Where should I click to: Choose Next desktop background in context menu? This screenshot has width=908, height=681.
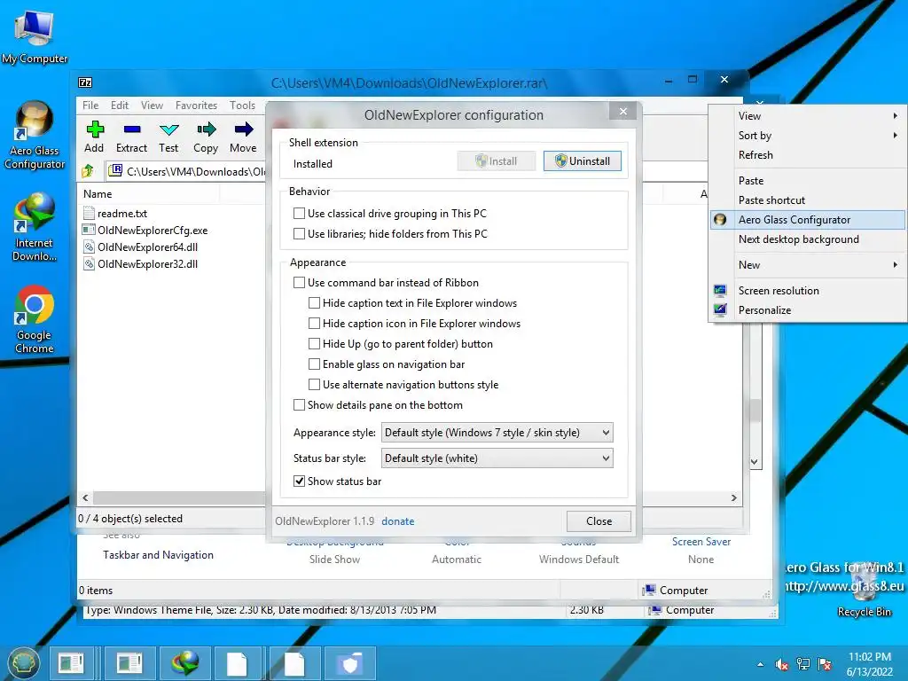tap(808, 239)
